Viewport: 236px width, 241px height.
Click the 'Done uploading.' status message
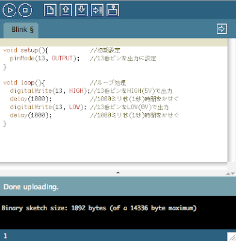31,187
